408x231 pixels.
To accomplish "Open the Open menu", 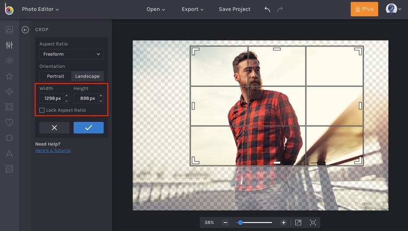I will pos(156,9).
